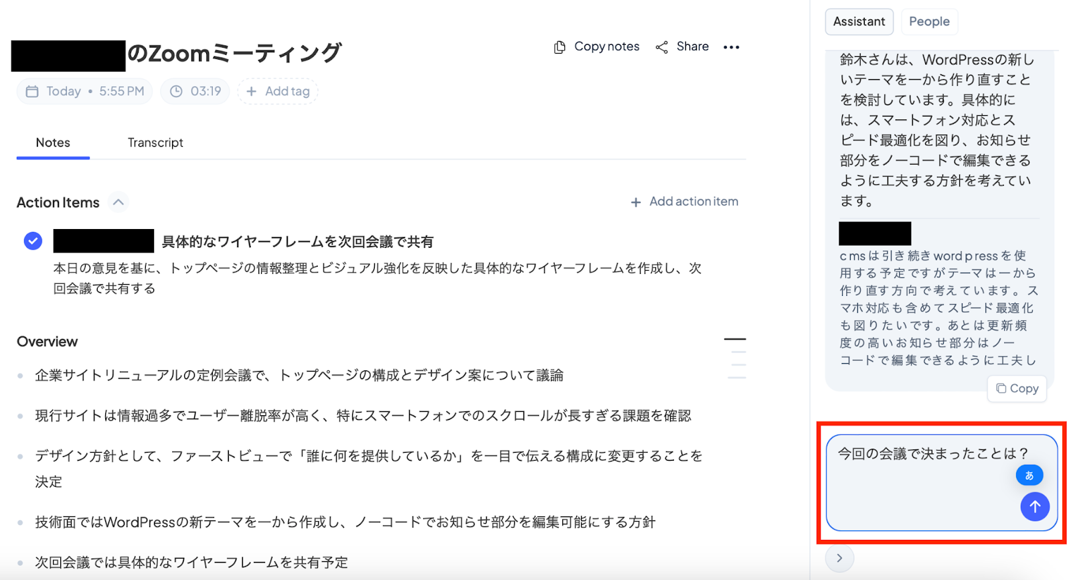Select the Notes tab
Viewport: 1071px width, 580px height.
[53, 143]
